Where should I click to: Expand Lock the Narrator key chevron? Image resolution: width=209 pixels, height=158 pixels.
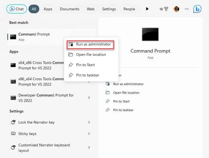[x=89, y=122]
